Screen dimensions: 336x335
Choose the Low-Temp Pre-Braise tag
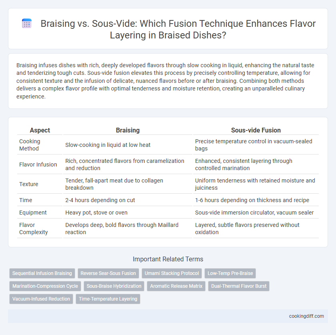click(x=230, y=273)
